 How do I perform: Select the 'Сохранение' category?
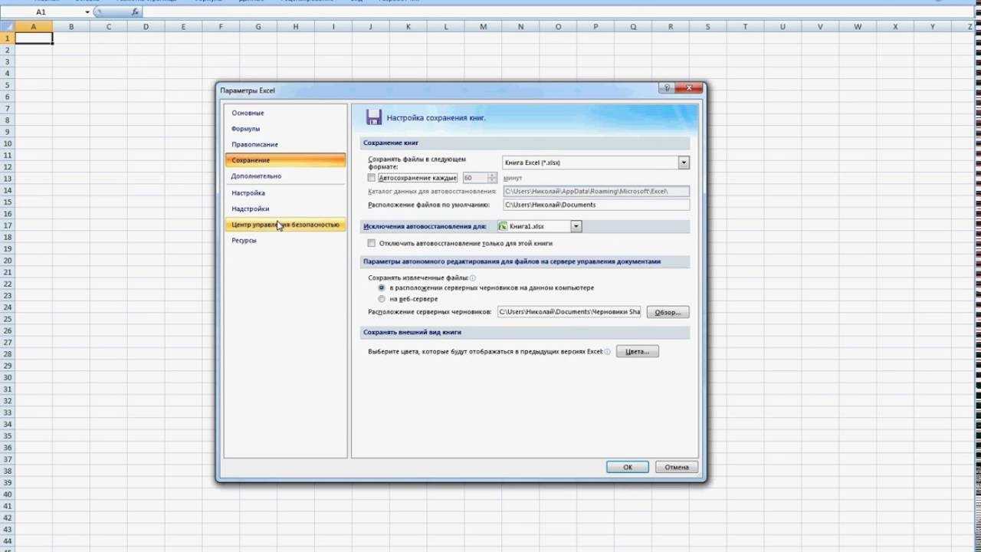[x=285, y=160]
